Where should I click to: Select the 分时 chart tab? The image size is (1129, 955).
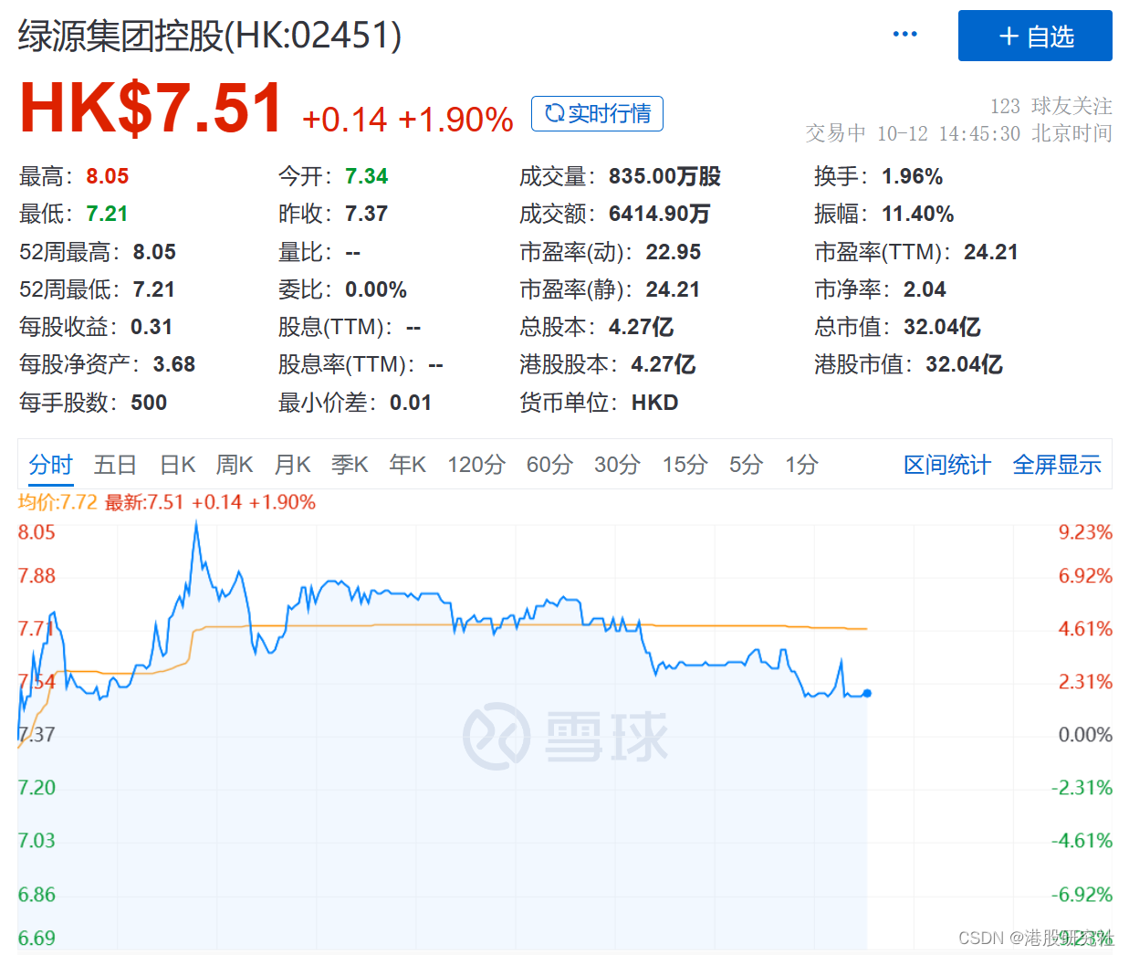50,465
